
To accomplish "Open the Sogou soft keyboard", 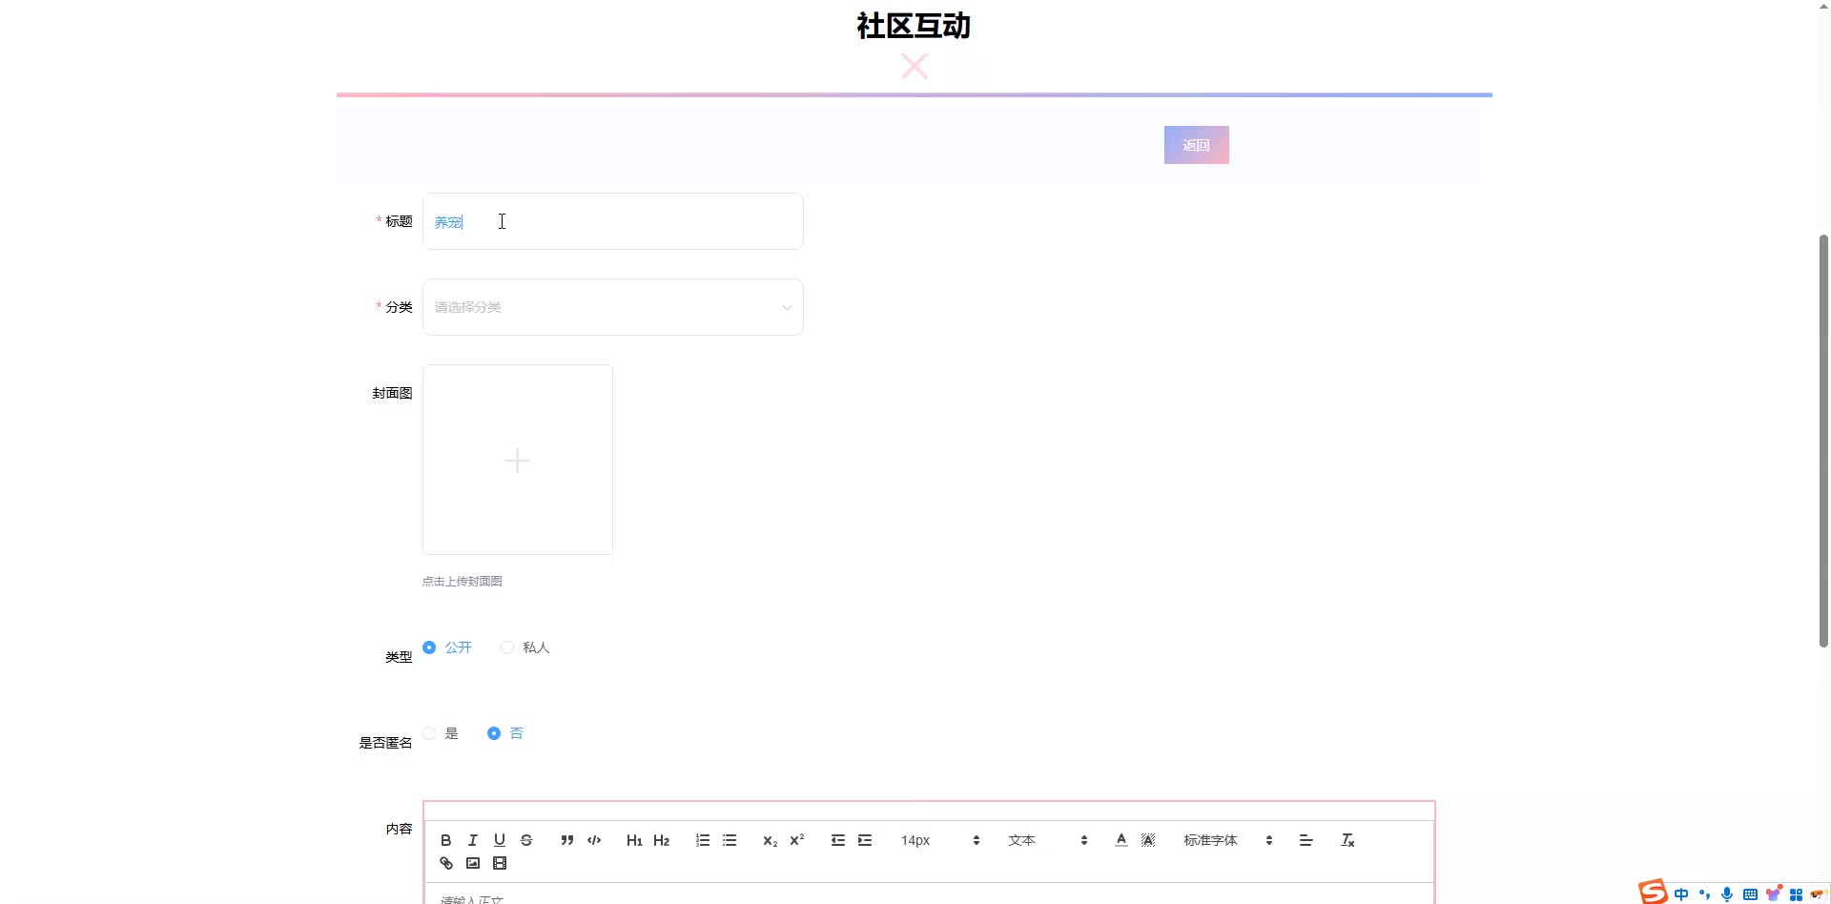I will (1750, 894).
